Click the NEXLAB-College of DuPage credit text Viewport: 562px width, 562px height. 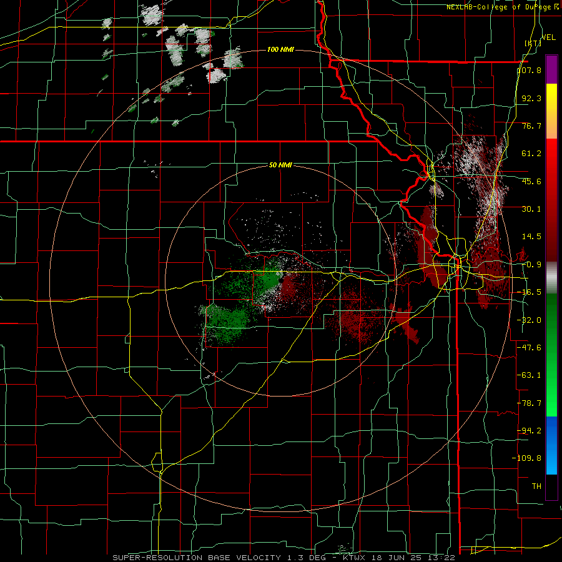pyautogui.click(x=503, y=7)
